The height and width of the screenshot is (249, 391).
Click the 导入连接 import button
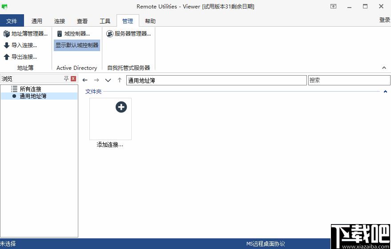pyautogui.click(x=20, y=45)
